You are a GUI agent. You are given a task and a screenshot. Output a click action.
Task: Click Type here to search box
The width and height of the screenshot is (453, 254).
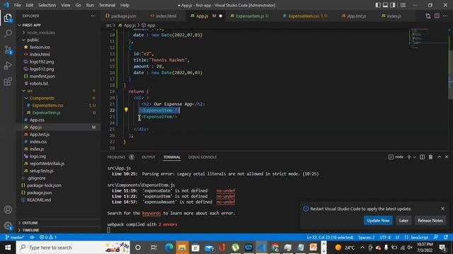pyautogui.click(x=73, y=248)
